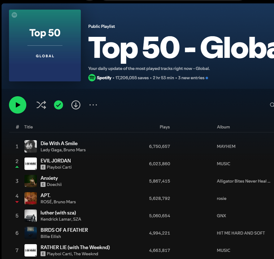Screen dimensions: 274x259
Task: Click play count 5,867,415
Action: coord(159,181)
